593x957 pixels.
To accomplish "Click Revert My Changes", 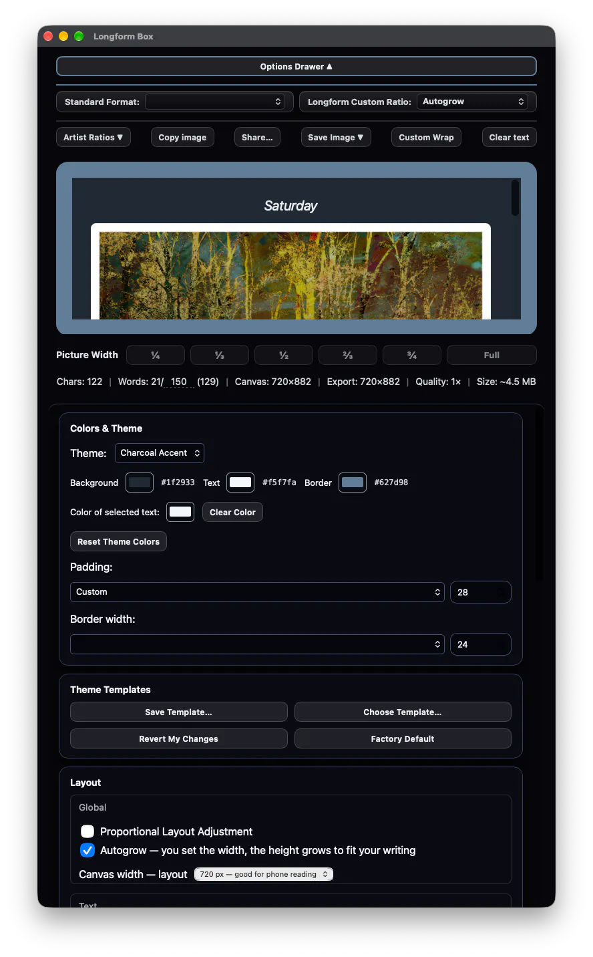I will (179, 738).
